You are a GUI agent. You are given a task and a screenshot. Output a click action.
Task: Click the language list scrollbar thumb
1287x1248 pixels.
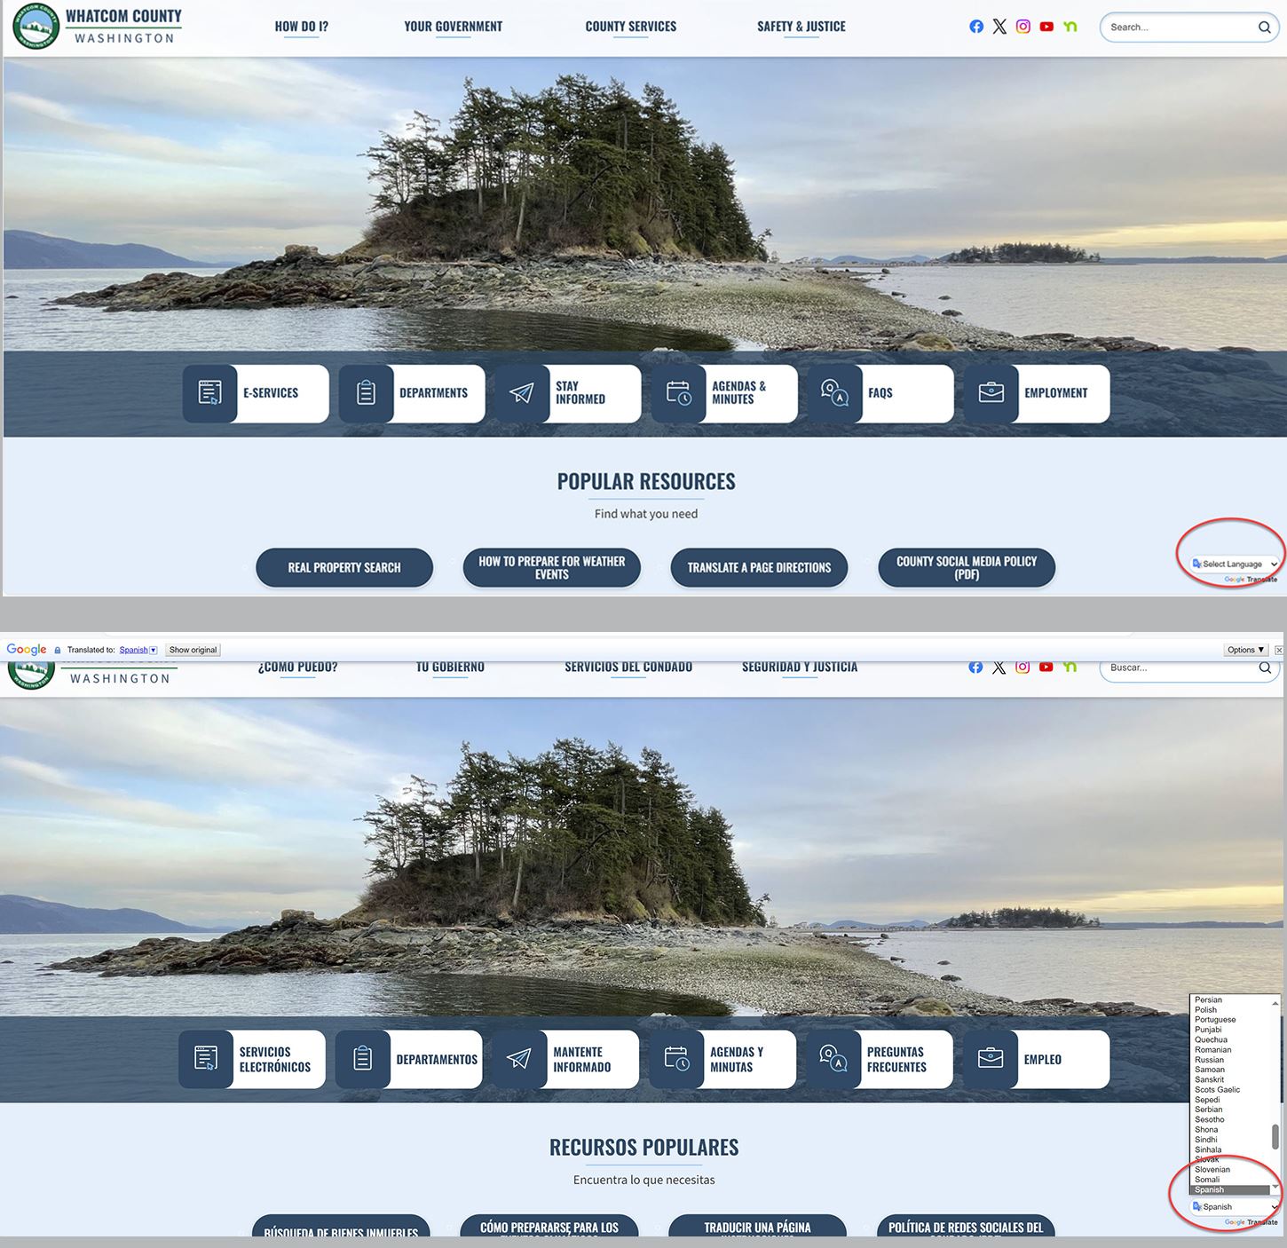click(x=1275, y=1136)
